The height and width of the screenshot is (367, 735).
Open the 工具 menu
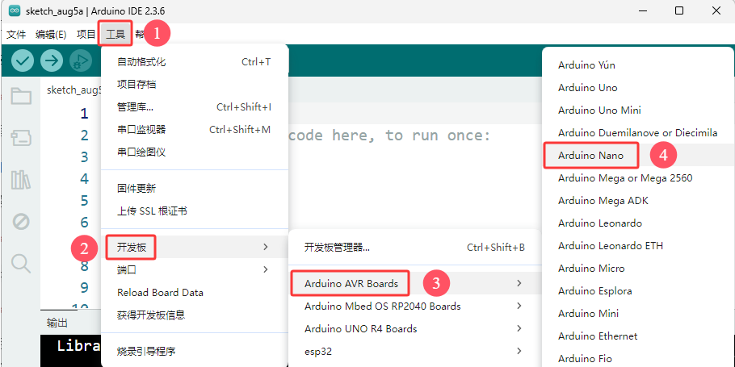(x=115, y=34)
